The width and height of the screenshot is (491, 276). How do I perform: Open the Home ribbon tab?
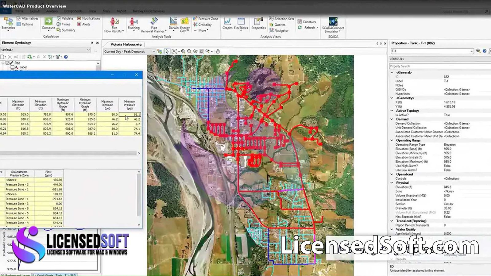(19, 11)
